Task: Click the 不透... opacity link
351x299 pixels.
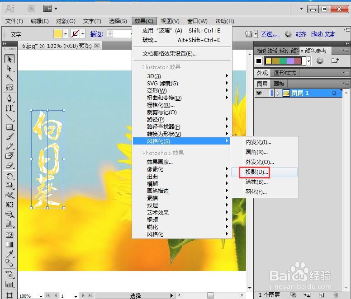Action: [x=270, y=34]
